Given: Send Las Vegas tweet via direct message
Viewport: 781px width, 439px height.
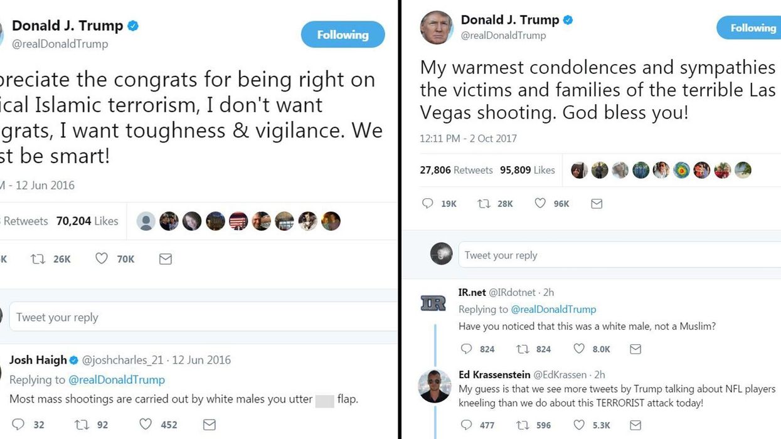Looking at the screenshot, I should 597,204.
